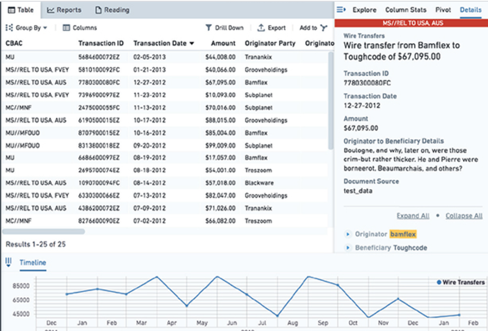This screenshot has width=488, height=331.
Task: Click the Drill Down funnel icon
Action: 209,28
